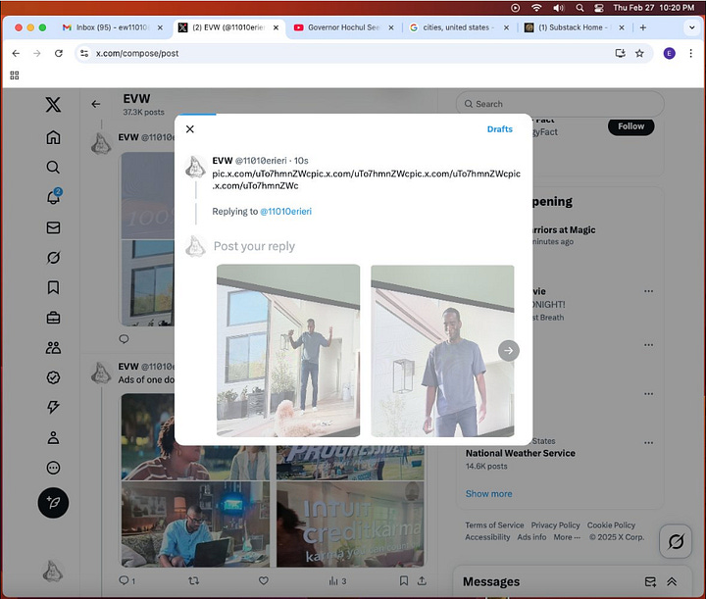706x599 pixels.
Task: Select first attached image of man with arms raised
Action: [x=288, y=351]
